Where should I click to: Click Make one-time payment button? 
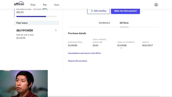[126, 11]
